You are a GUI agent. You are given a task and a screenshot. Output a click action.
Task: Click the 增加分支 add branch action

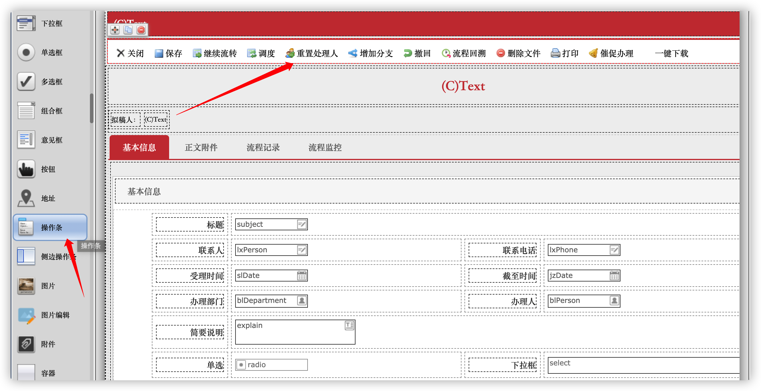(x=371, y=53)
